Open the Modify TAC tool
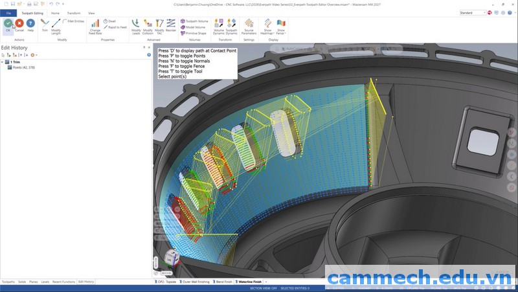 point(159,27)
